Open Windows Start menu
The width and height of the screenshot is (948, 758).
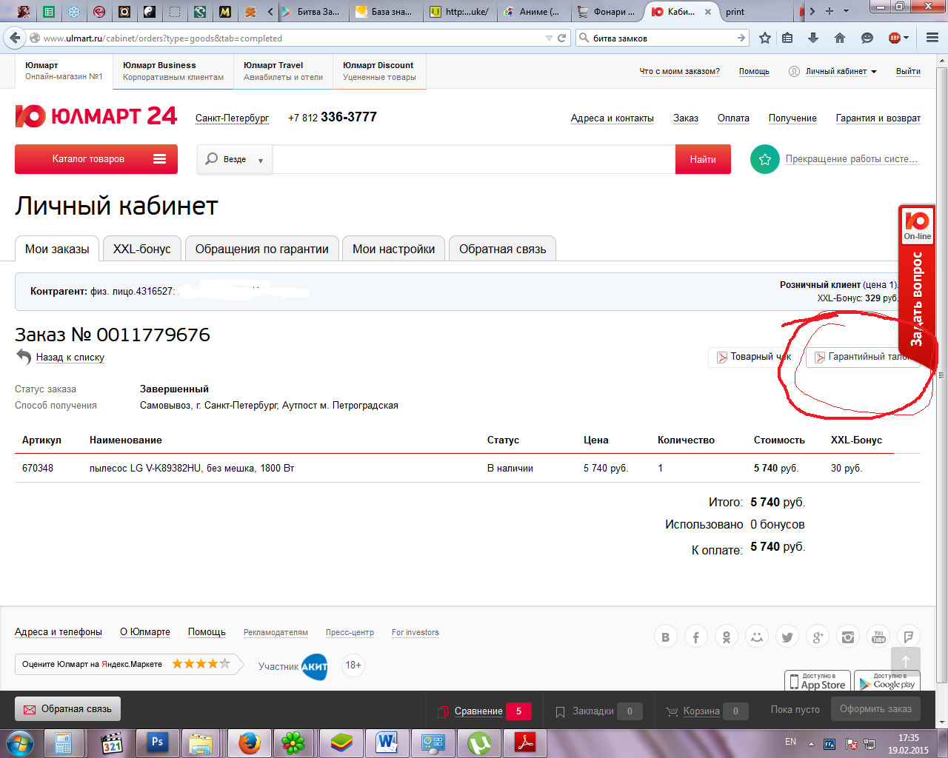pyautogui.click(x=20, y=742)
